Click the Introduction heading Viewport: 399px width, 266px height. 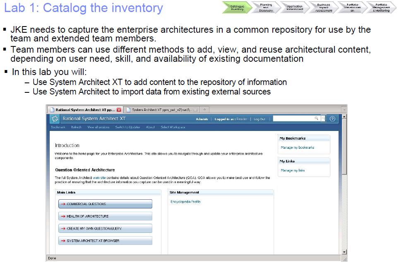(x=67, y=145)
